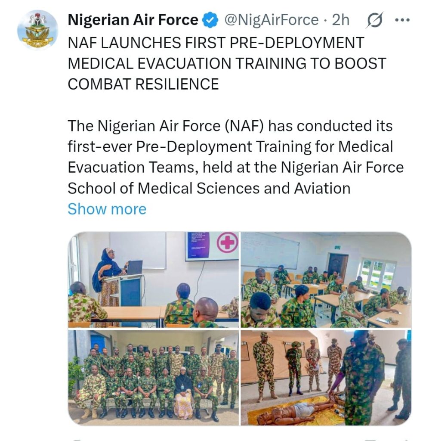Open the @NigAirForce handle link

(x=272, y=20)
